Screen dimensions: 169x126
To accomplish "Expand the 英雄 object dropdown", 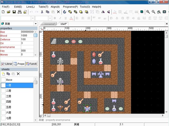I will click(x=36, y=24).
